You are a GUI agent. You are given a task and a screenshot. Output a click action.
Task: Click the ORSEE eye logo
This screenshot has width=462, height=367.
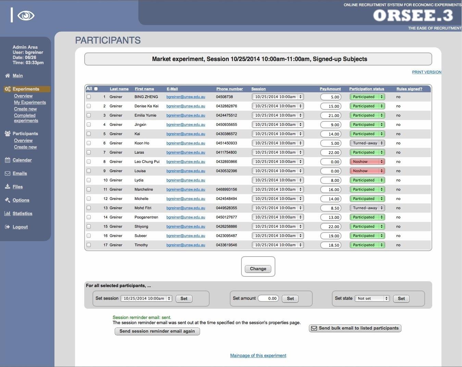pyautogui.click(x=26, y=15)
